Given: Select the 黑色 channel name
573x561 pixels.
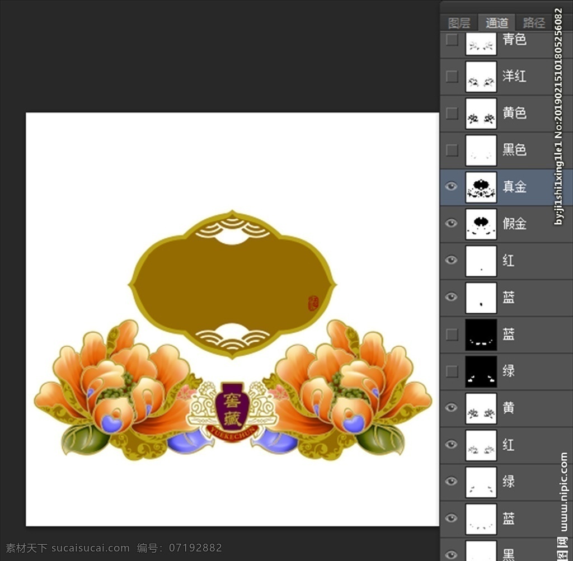Looking at the screenshot, I should 515,150.
